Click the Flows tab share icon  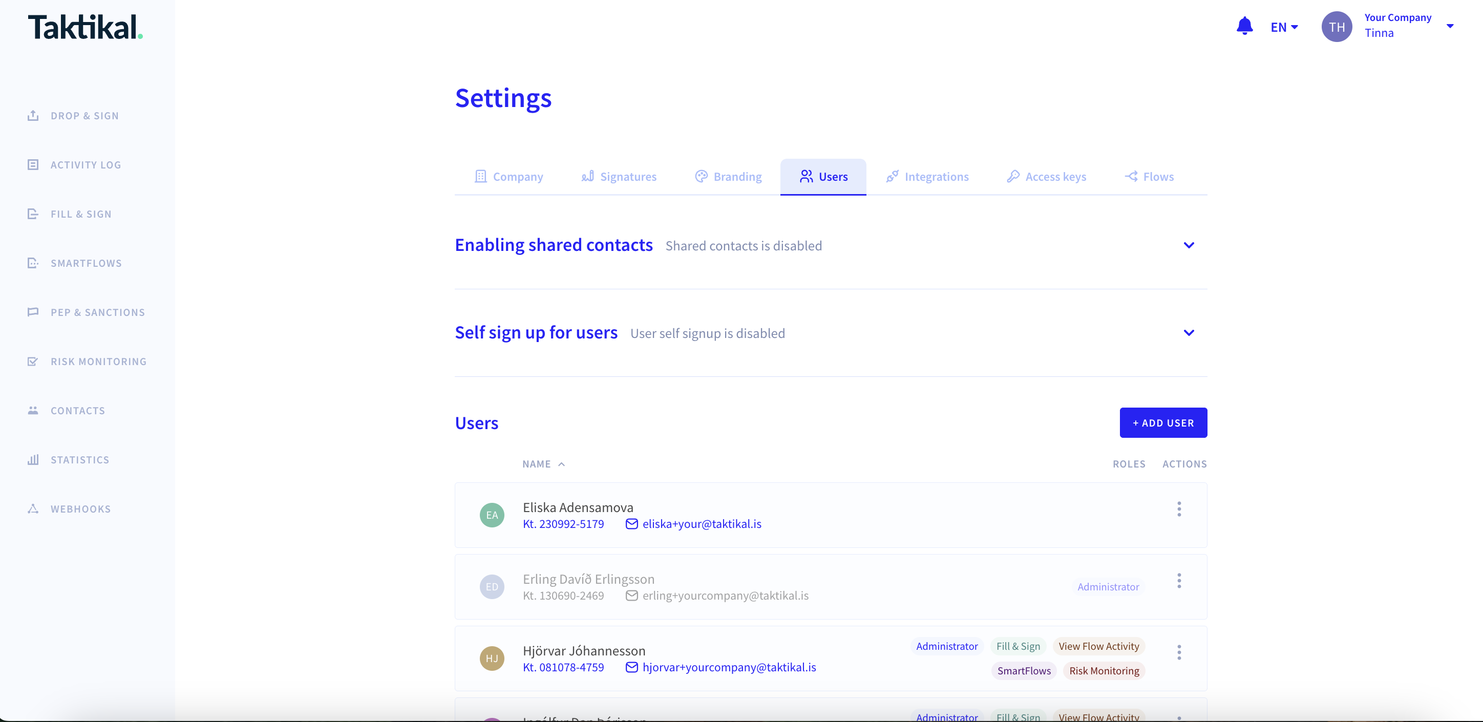[1131, 176]
